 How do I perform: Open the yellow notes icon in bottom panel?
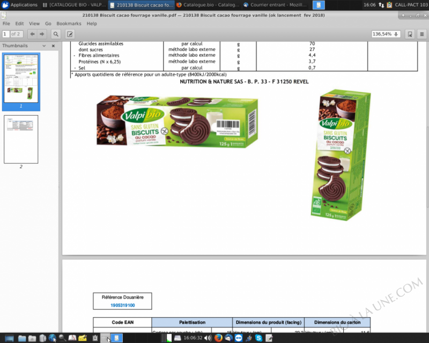[83, 338]
